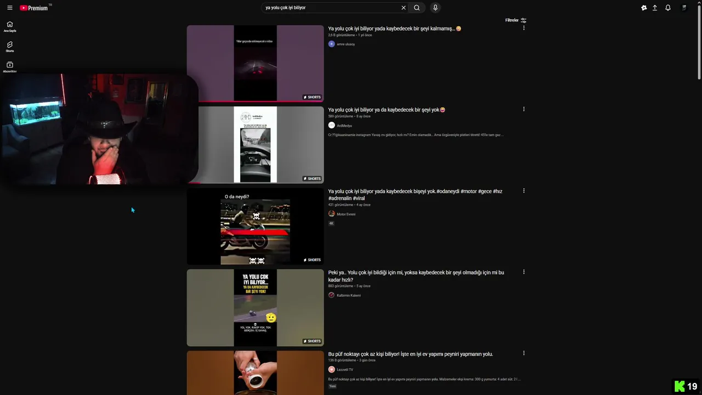Screen dimensions: 702x395
Task: Click ArdMedya video description snippet
Action: 416,135
